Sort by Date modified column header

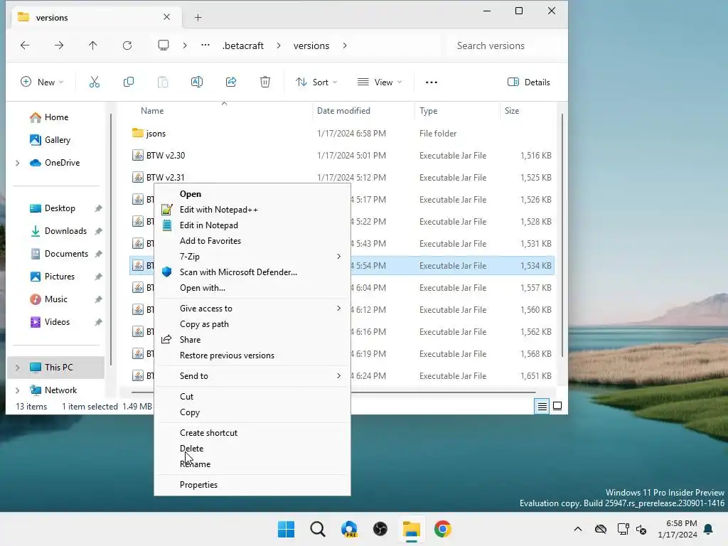tap(343, 111)
